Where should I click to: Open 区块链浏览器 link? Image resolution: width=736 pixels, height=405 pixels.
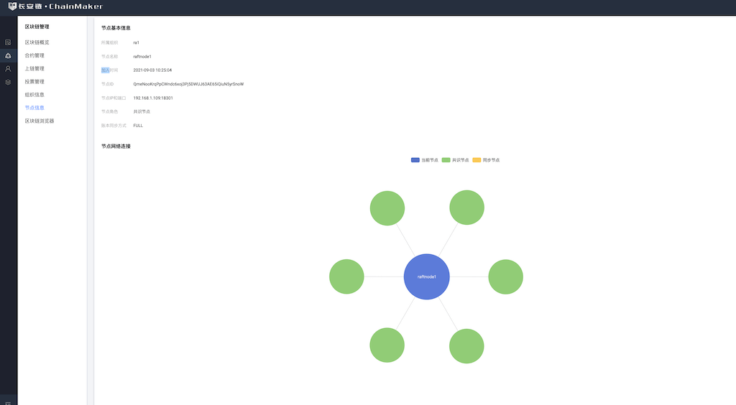coord(40,121)
